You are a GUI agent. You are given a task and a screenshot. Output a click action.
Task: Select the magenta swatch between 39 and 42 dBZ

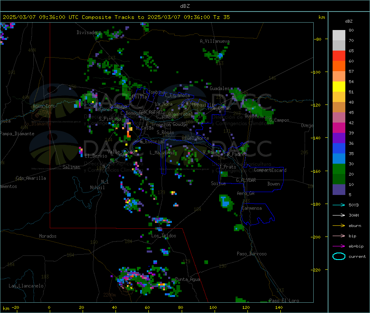point(339,128)
